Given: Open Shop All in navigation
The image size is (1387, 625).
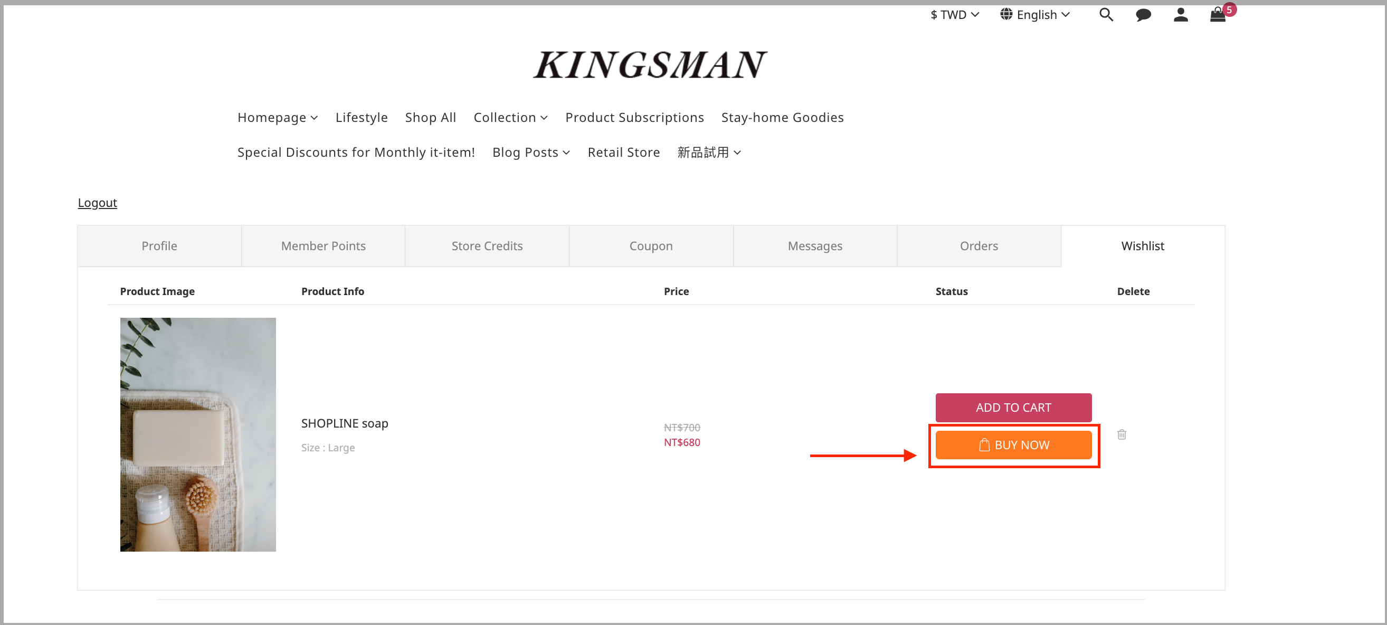Looking at the screenshot, I should pos(430,117).
